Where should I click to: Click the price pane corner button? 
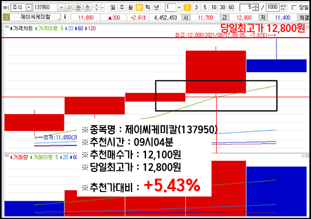pos(307,27)
